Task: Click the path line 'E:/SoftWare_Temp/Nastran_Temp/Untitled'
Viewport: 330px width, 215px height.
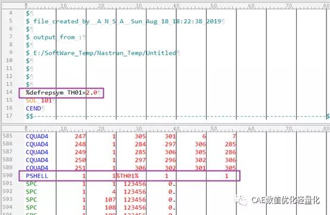Action: click(105, 53)
